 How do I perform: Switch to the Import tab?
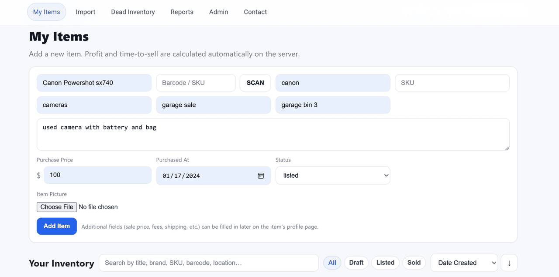pos(85,12)
